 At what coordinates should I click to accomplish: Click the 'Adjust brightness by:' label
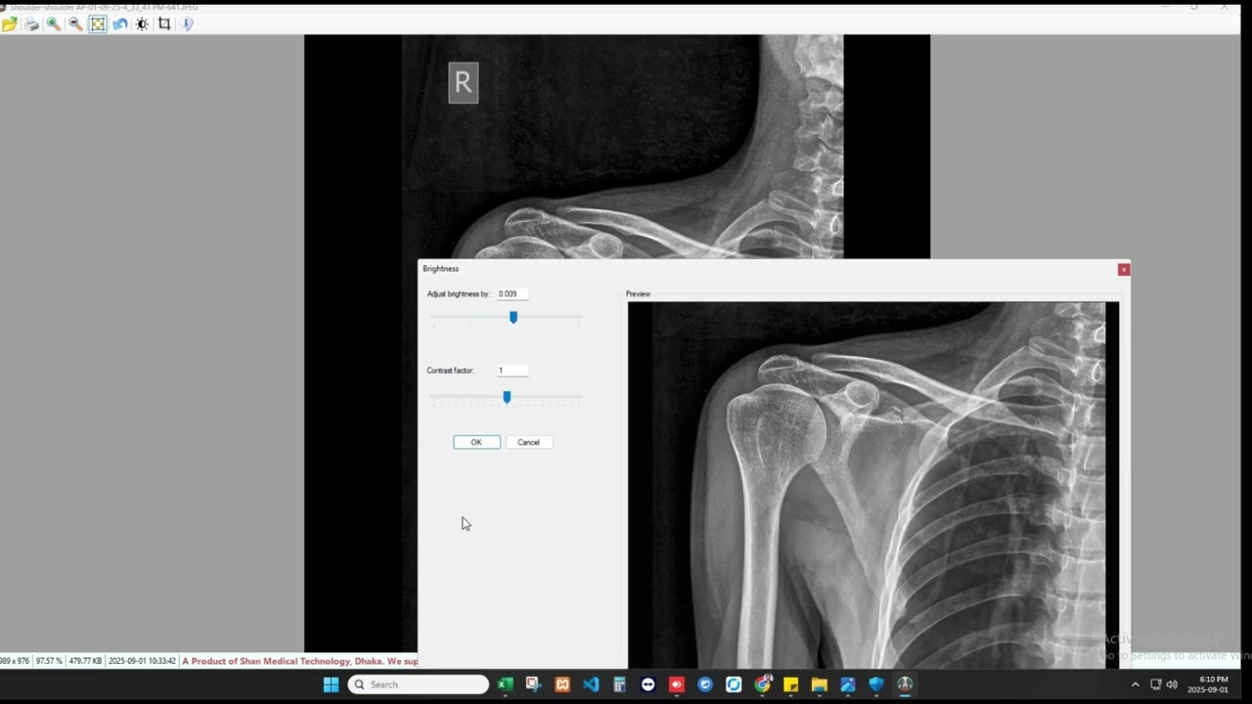pyautogui.click(x=458, y=293)
